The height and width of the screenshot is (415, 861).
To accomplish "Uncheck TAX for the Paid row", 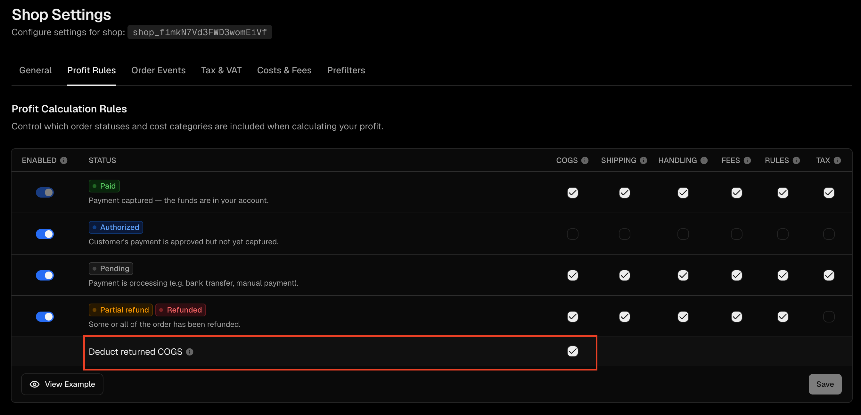I will [x=829, y=193].
